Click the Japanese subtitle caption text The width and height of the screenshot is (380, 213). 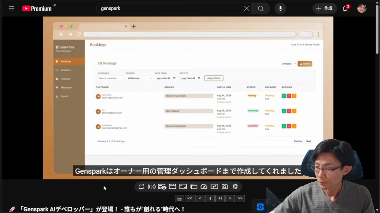pyautogui.click(x=188, y=171)
